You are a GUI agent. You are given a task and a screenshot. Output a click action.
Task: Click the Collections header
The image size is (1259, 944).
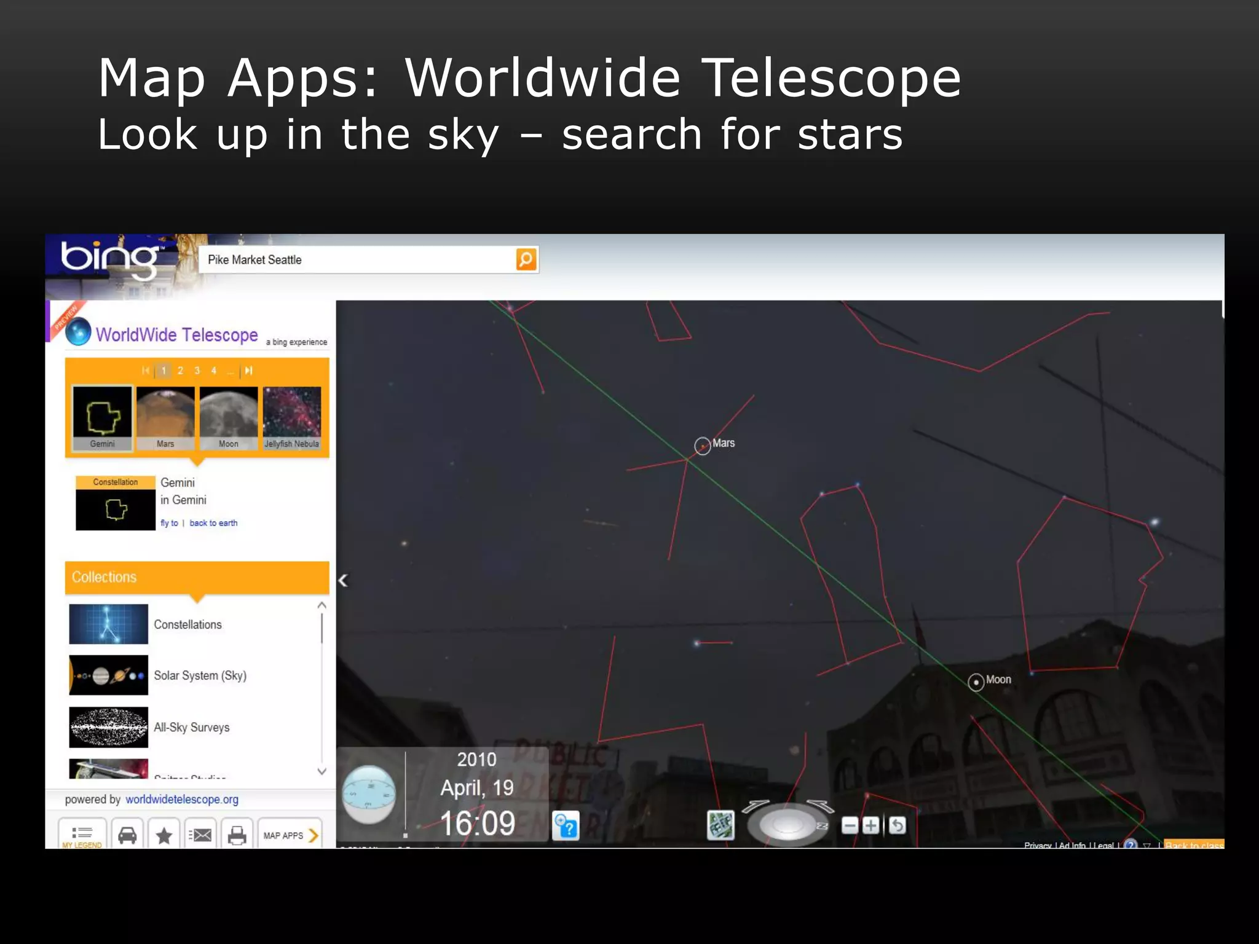pos(197,577)
